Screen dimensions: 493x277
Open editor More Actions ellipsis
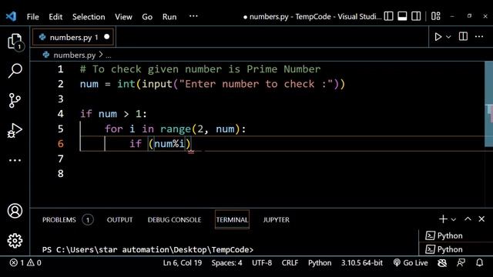[x=479, y=37]
